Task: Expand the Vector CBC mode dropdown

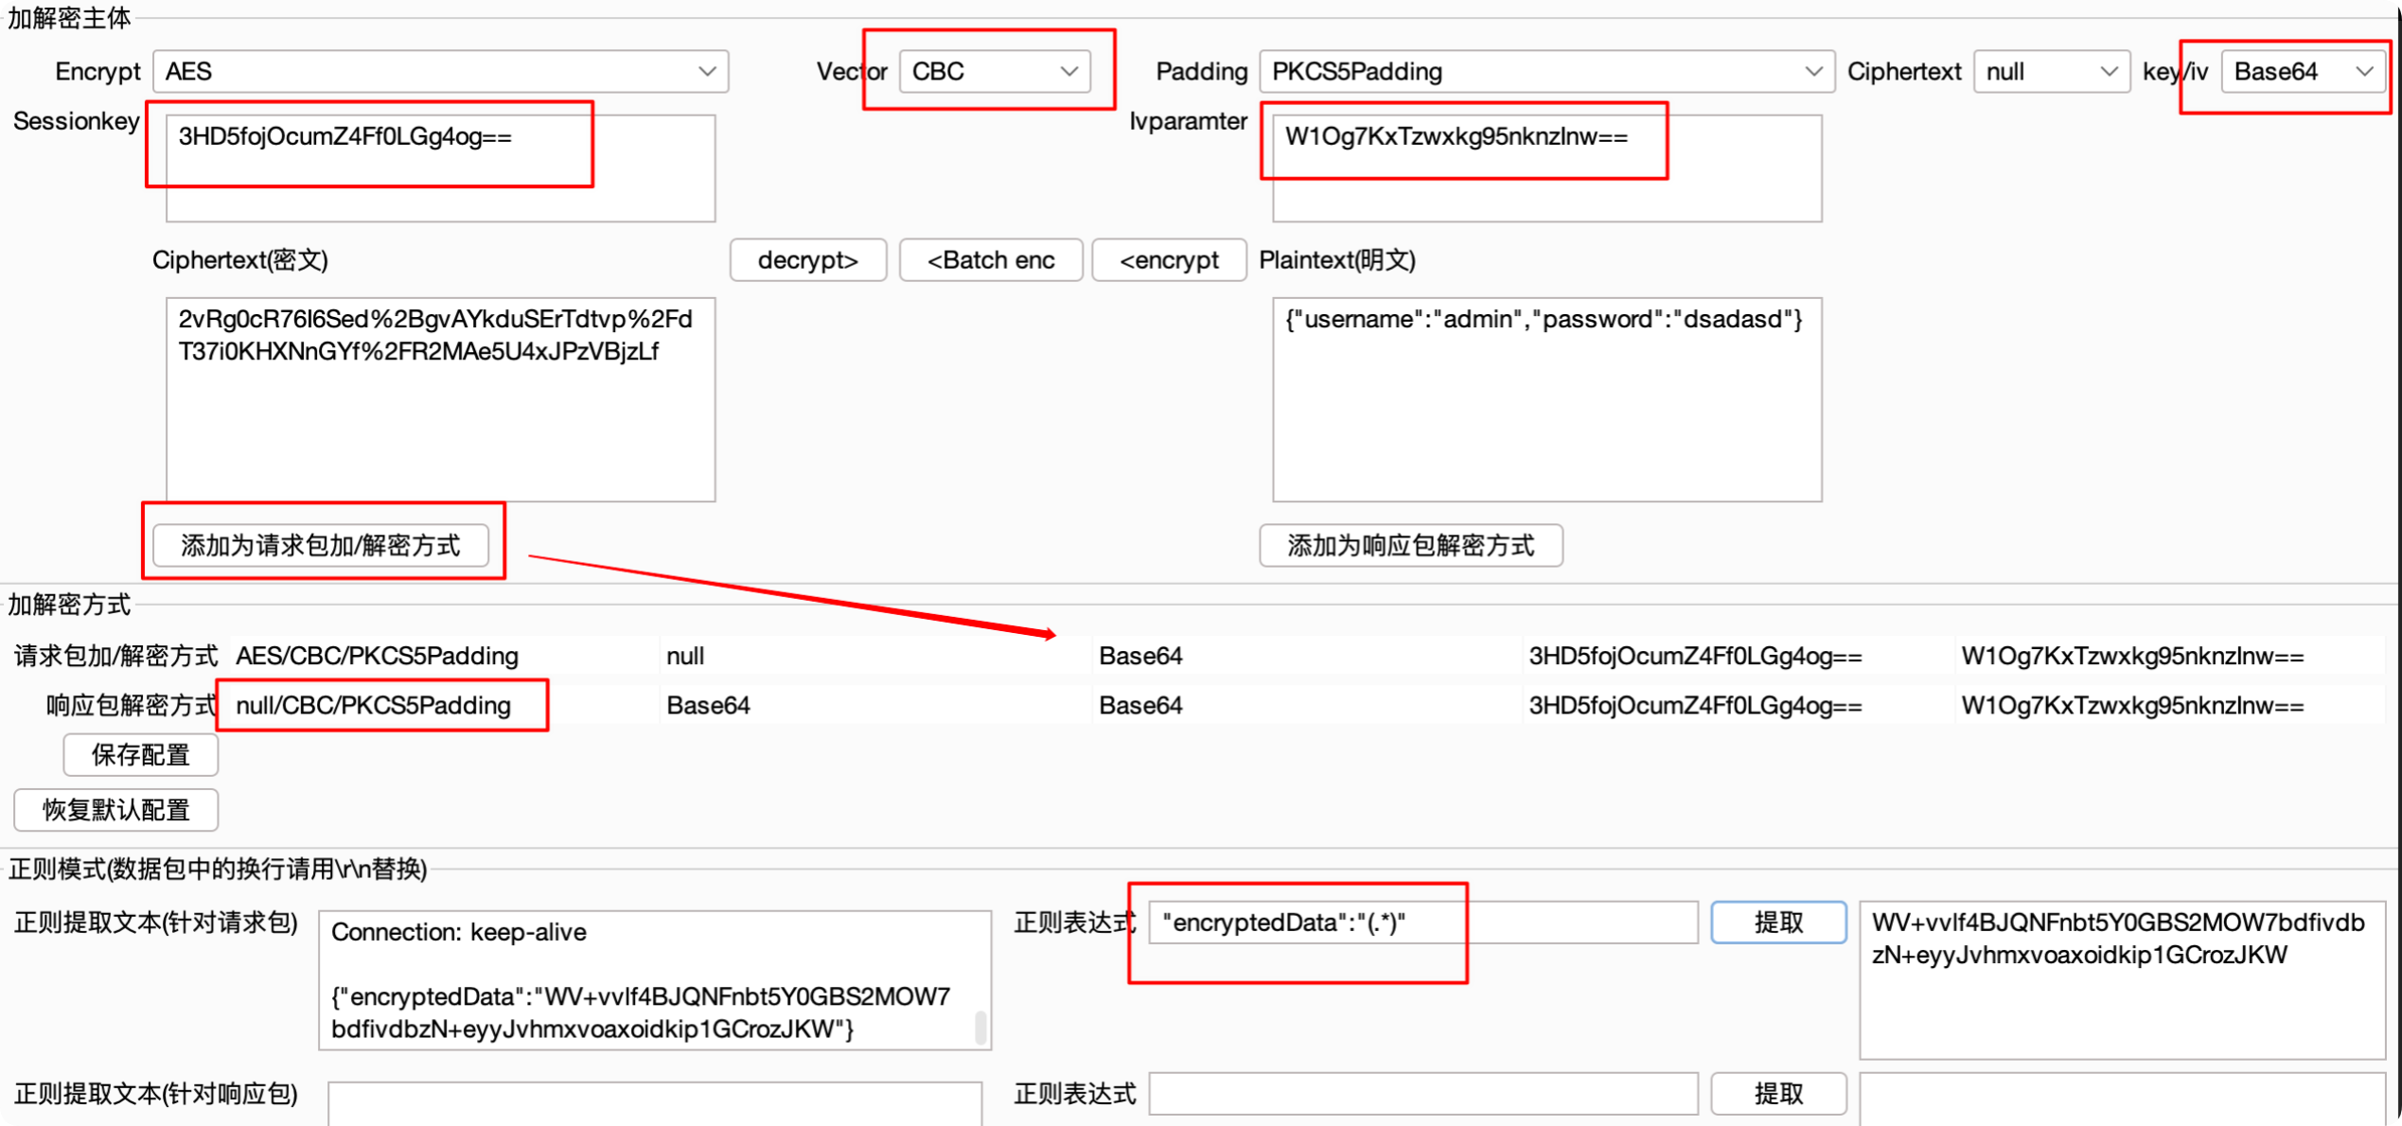Action: pyautogui.click(x=994, y=72)
